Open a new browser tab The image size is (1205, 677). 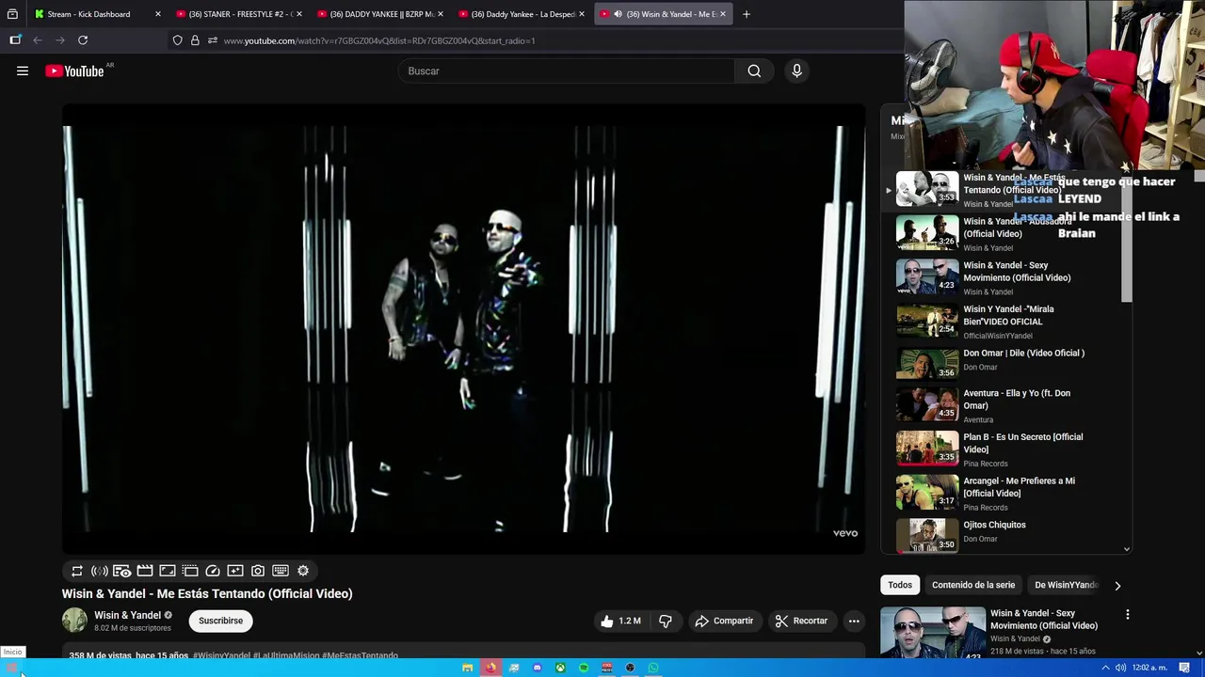click(746, 14)
